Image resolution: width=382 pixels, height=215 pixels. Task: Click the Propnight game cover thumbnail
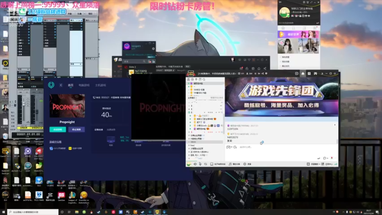point(67,106)
